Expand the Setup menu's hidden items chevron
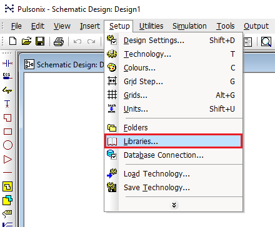This screenshot has width=275, height=227. (174, 205)
